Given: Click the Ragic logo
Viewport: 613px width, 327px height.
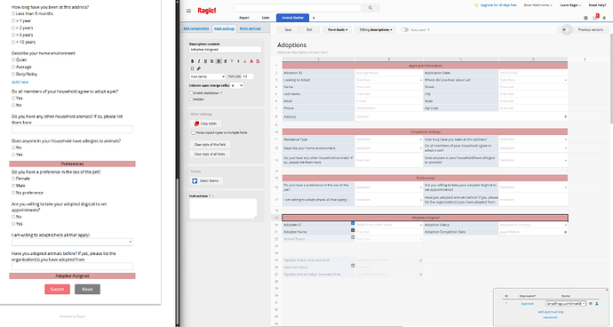Looking at the screenshot, I should (206, 11).
